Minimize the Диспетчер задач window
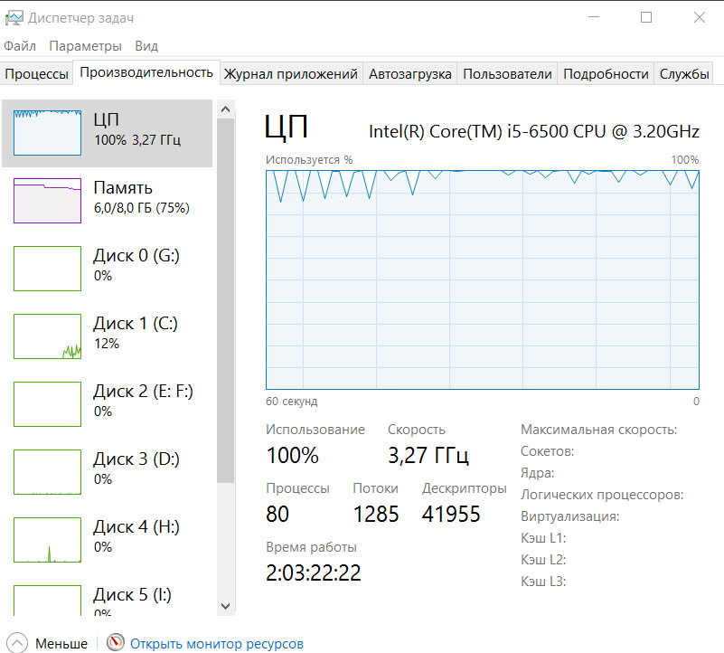The width and height of the screenshot is (724, 653). click(594, 17)
